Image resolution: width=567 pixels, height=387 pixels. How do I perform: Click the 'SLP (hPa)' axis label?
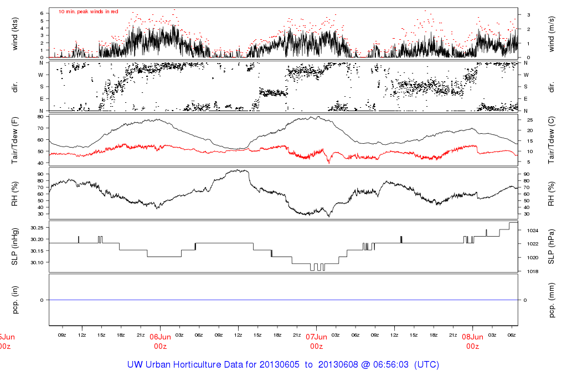coord(551,247)
